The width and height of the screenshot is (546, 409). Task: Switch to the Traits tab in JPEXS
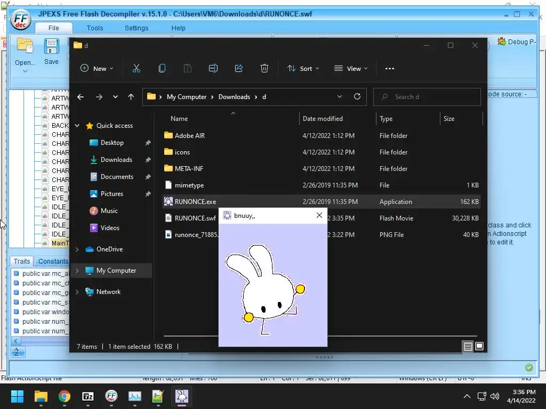(x=21, y=261)
